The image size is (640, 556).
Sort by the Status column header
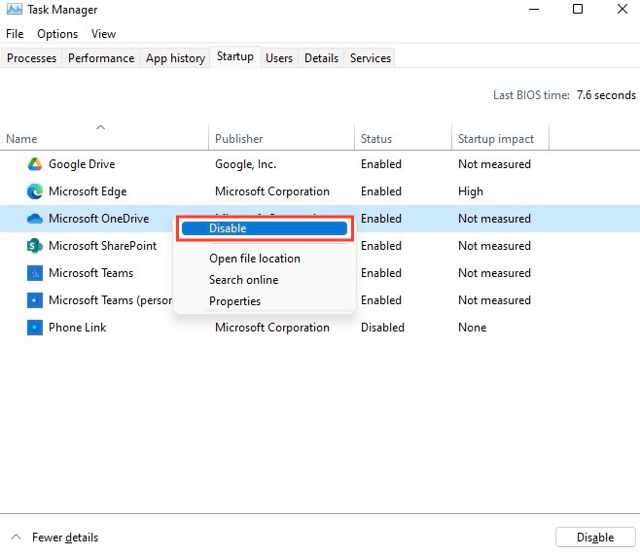coord(403,139)
